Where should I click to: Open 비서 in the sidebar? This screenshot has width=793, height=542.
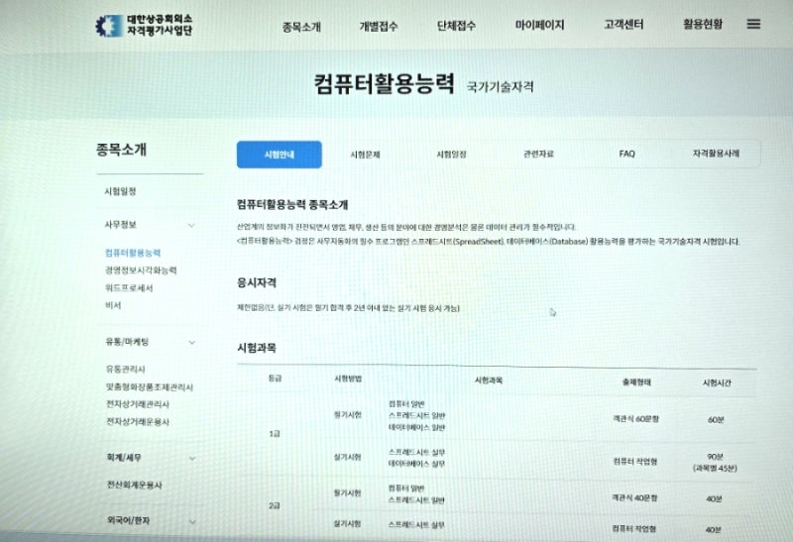[113, 305]
